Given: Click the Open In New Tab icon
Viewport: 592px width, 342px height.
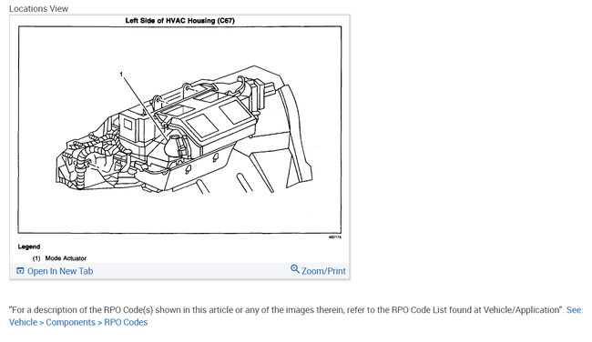Looking at the screenshot, I should click(20, 271).
